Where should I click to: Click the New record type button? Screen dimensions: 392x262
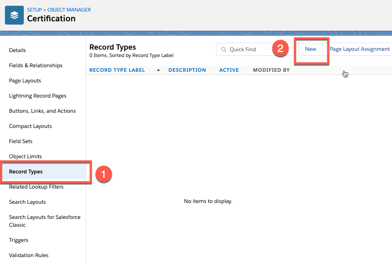click(310, 49)
